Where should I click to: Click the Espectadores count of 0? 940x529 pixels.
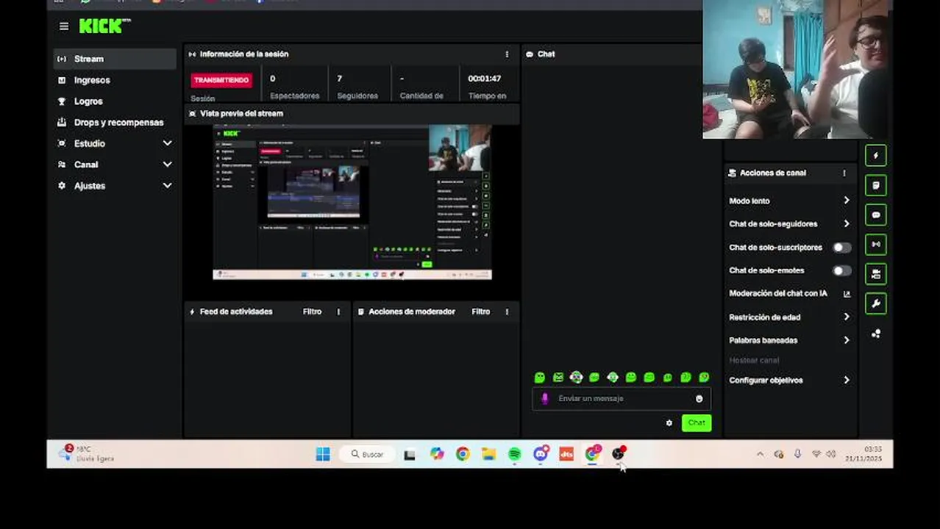[x=272, y=79]
